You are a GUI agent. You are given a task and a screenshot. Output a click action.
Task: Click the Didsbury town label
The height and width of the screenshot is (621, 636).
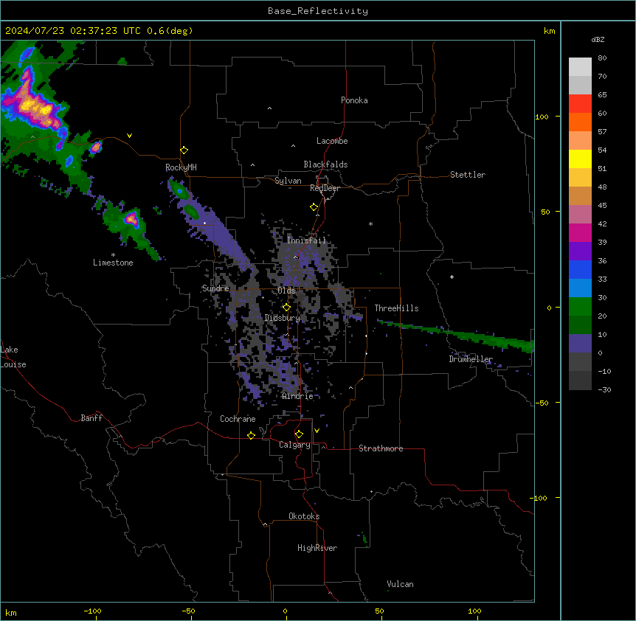[283, 318]
